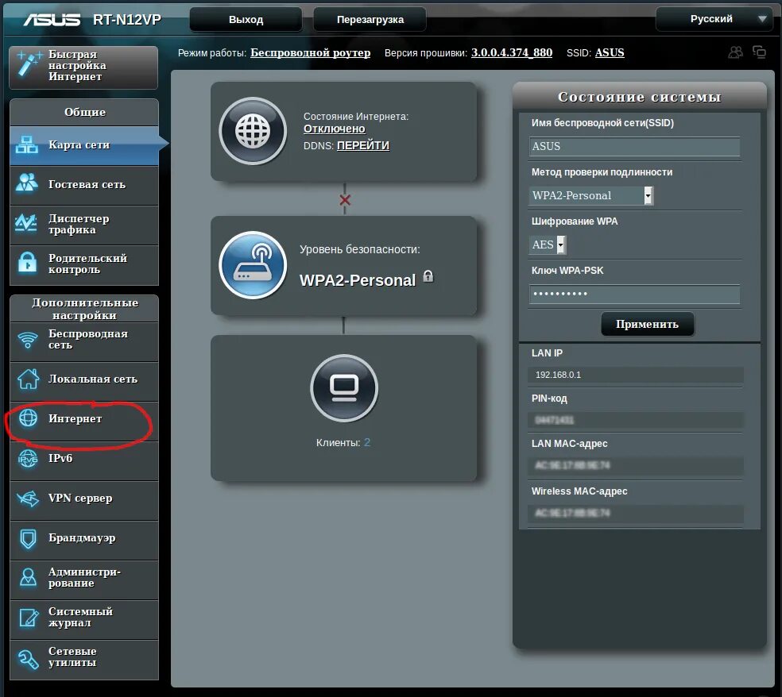Open authentication method WPA2-Personal dropdown
The image size is (782, 697).
coord(591,195)
